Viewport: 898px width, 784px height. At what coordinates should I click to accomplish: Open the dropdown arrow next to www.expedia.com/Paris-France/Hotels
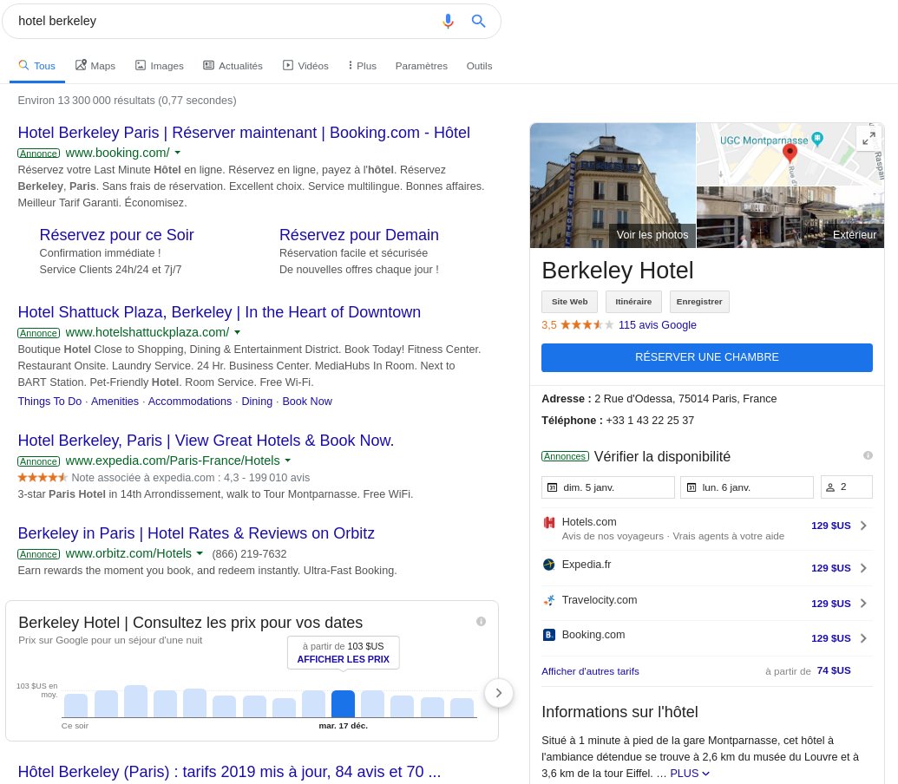287,461
